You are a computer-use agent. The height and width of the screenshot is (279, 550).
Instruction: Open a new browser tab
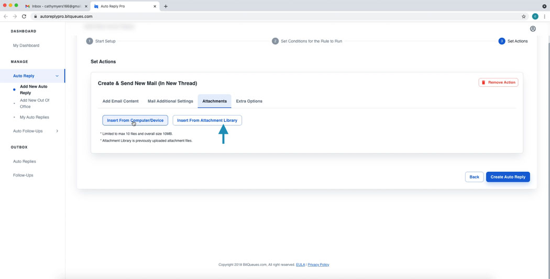point(166,6)
